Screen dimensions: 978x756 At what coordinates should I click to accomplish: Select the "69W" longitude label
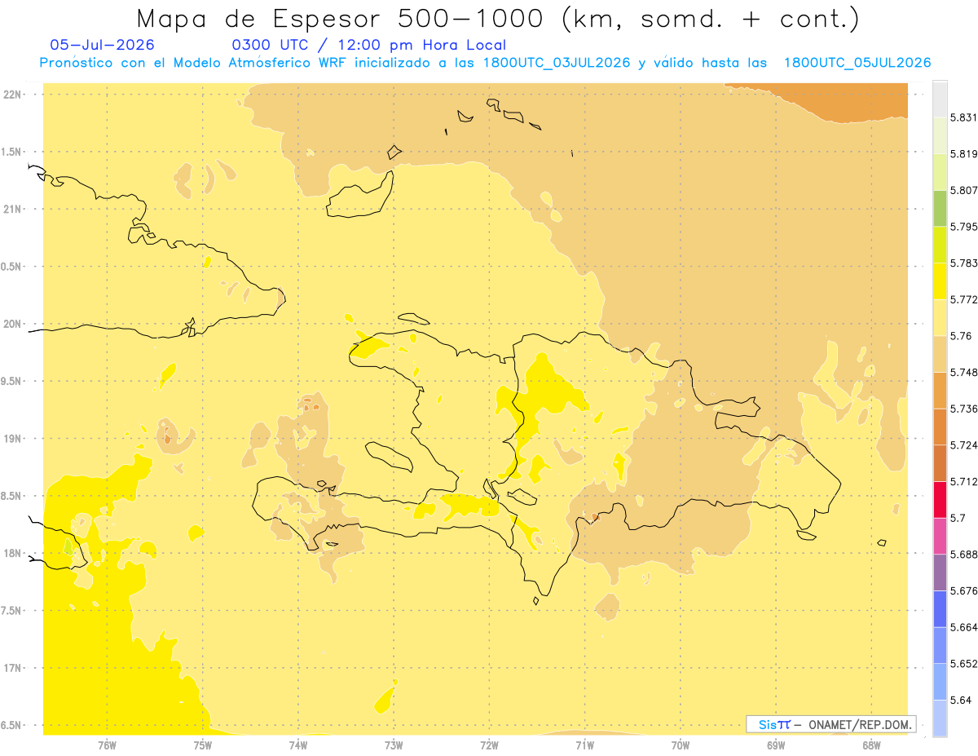click(x=776, y=745)
